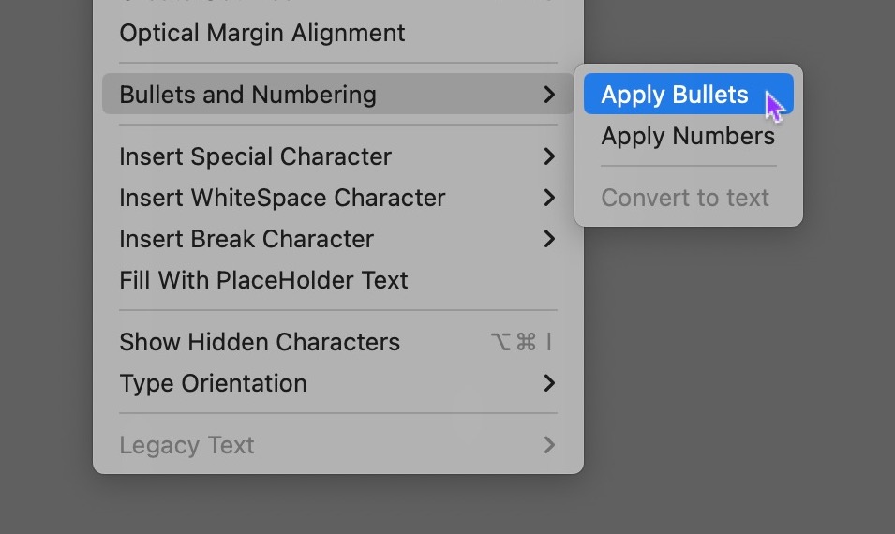Expand the Type Orientation chevron arrow
Viewport: 895px width, 534px height.
549,383
